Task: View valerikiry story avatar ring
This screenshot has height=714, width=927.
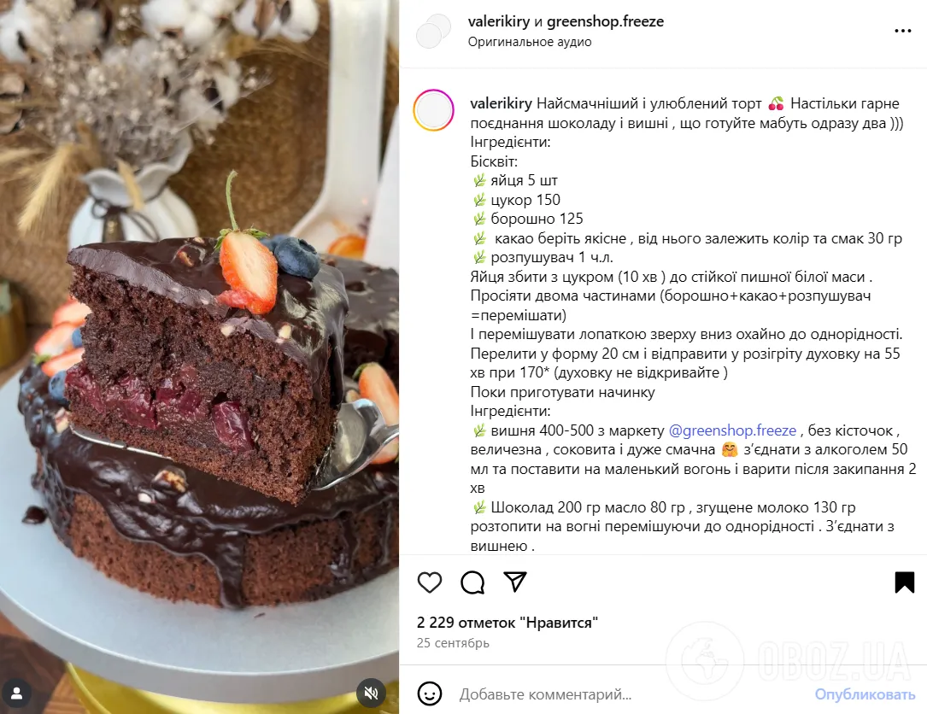Action: click(433, 110)
